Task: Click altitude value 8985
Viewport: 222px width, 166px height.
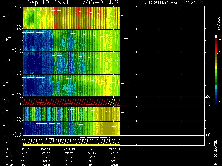Action: [x=46, y=153]
